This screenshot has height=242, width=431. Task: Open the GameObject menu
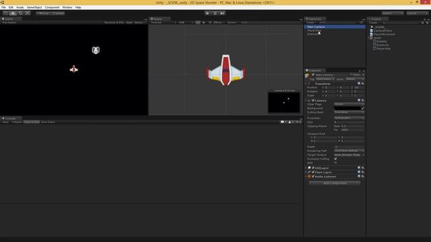(34, 7)
